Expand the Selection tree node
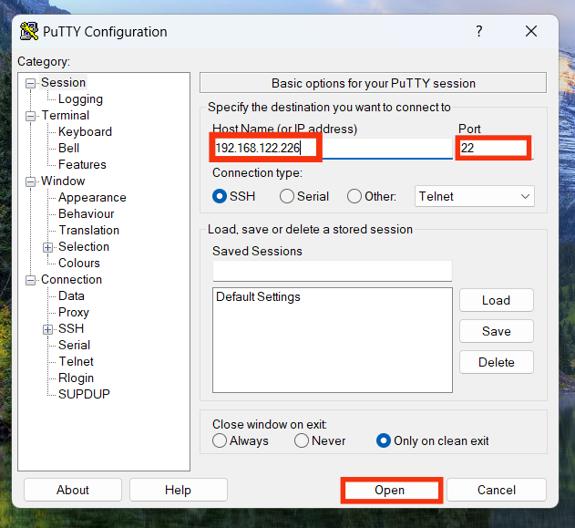Image resolution: width=575 pixels, height=528 pixels. point(48,247)
